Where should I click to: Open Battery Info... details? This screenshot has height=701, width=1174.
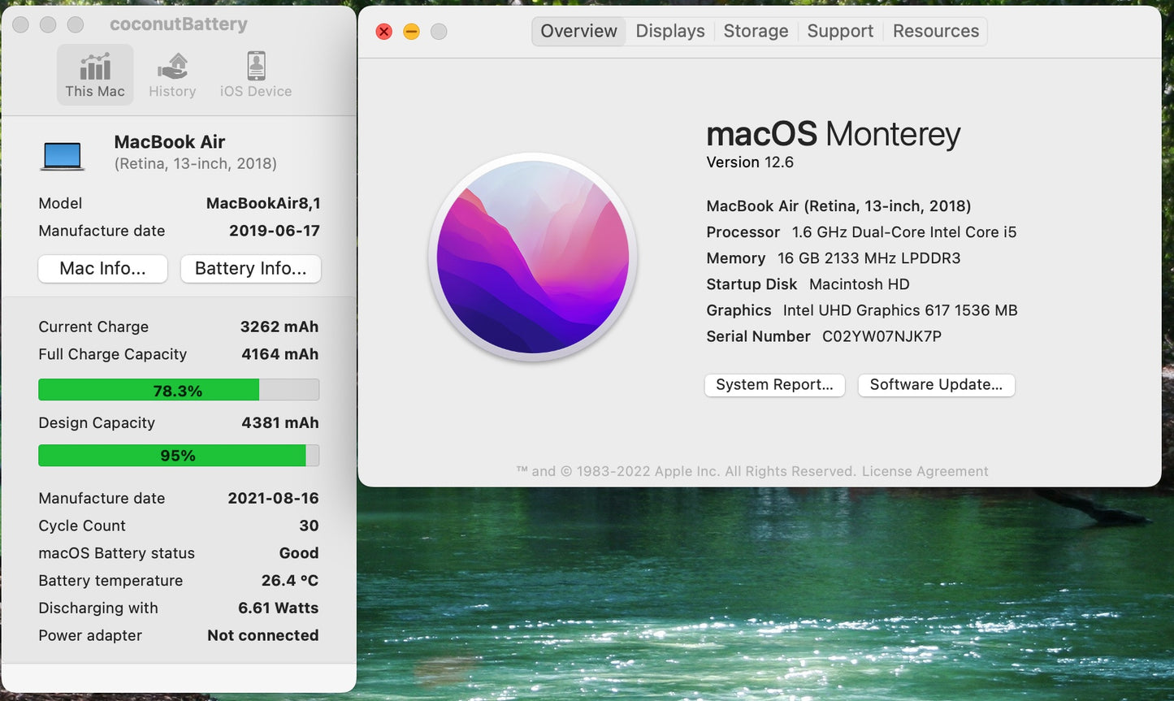click(x=250, y=269)
